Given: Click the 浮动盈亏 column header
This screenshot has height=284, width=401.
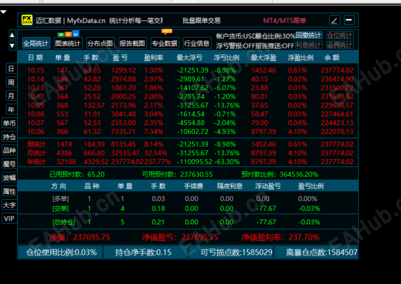Looking at the screenshot, I should (268, 187).
